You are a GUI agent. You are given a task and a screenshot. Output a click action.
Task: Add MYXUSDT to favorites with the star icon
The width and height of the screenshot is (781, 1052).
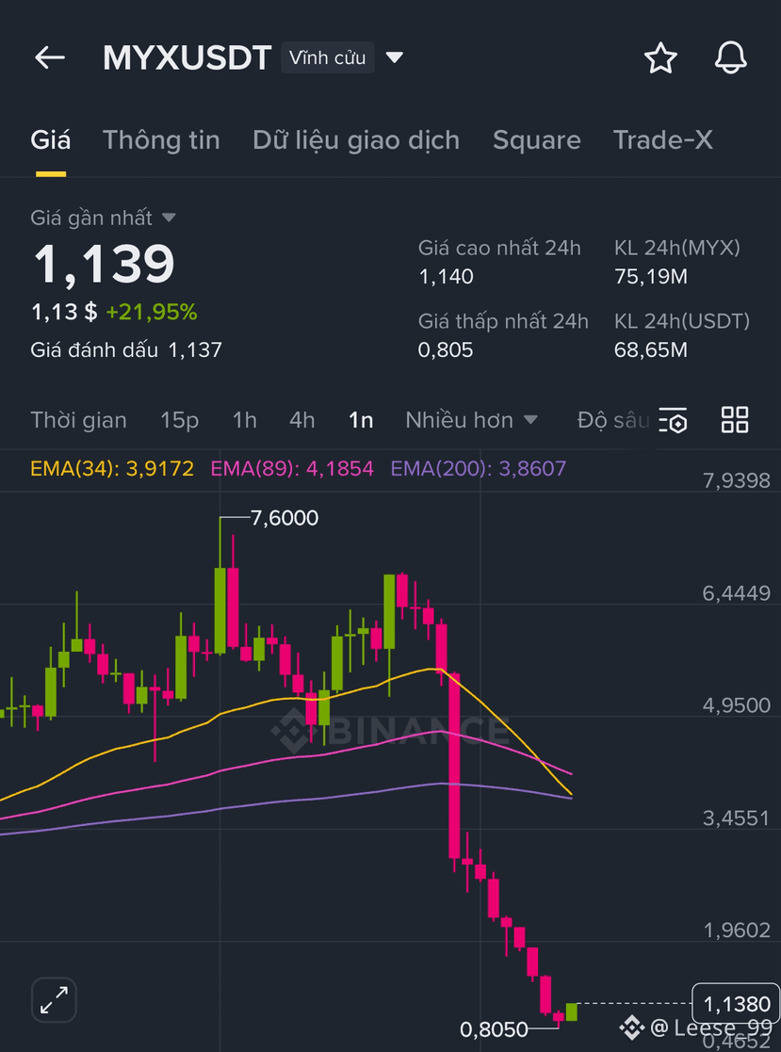click(x=660, y=57)
